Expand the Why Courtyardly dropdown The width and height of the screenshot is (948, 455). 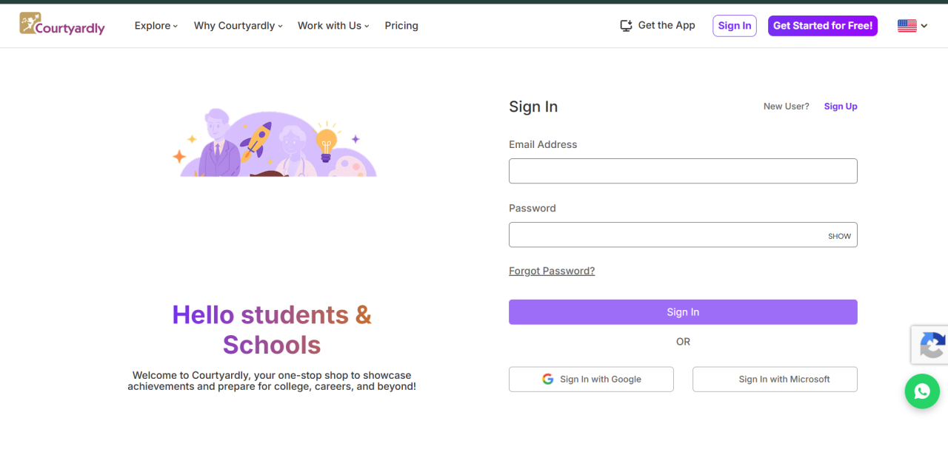tap(238, 25)
